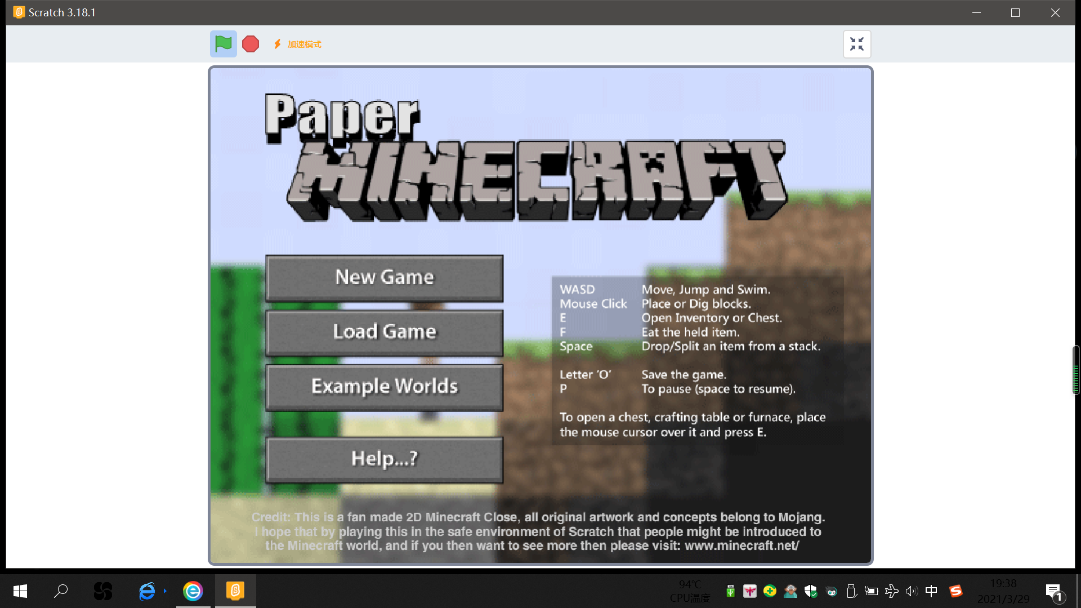Open the notification action center
This screenshot has height=608, width=1081.
pos(1055,592)
